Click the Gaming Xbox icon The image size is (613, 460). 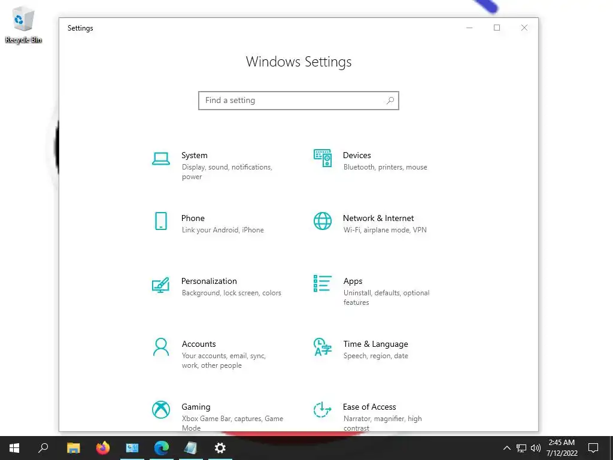160,410
